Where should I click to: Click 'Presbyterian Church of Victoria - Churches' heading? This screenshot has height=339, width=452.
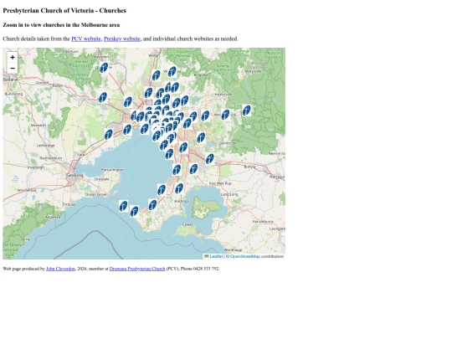tap(64, 11)
